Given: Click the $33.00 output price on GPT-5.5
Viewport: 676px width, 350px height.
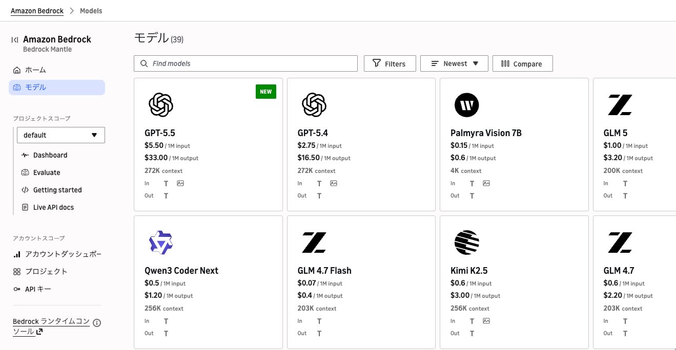Looking at the screenshot, I should coord(156,158).
